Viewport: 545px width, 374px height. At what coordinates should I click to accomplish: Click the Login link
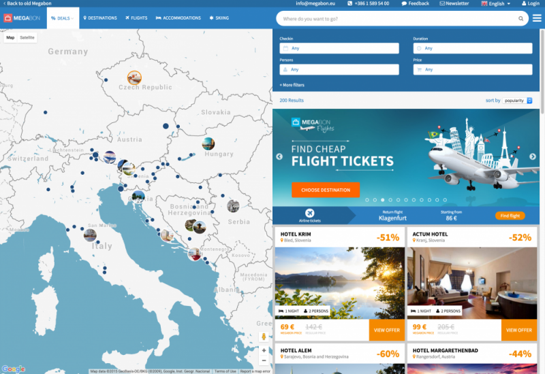coord(531,3)
